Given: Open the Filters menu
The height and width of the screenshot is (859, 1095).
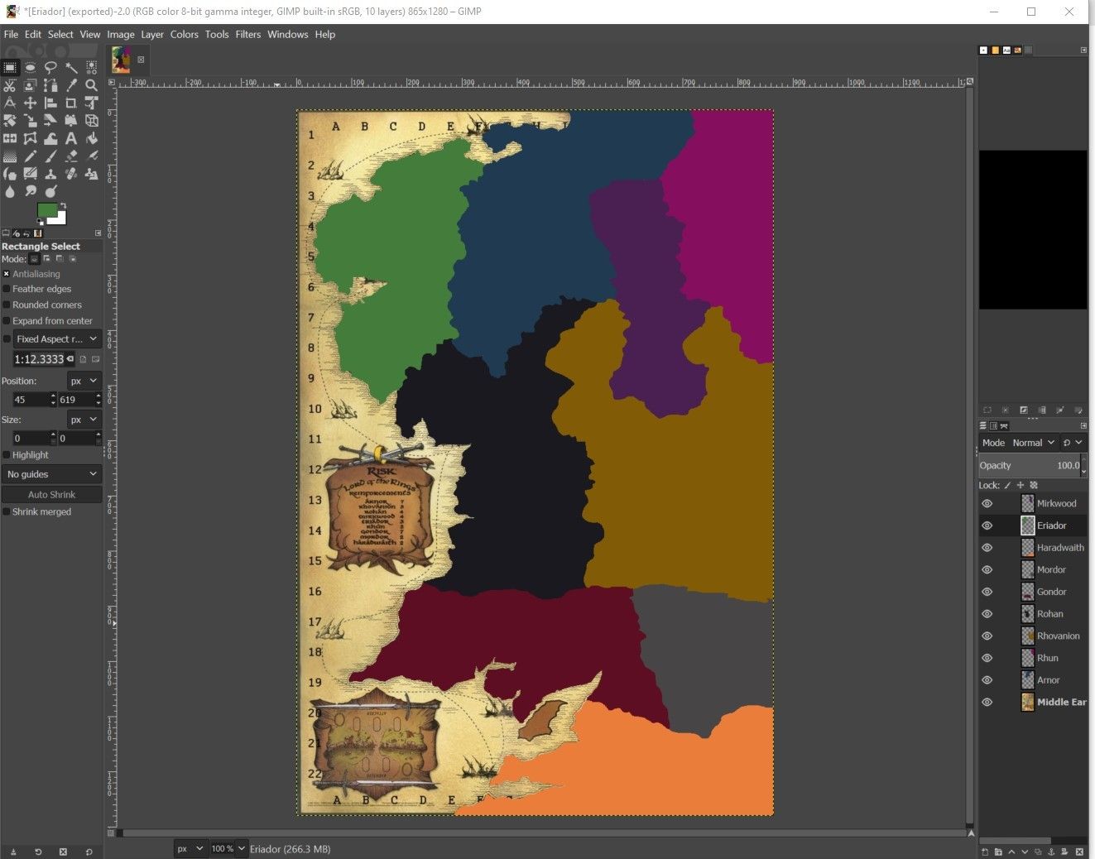Looking at the screenshot, I should [247, 34].
